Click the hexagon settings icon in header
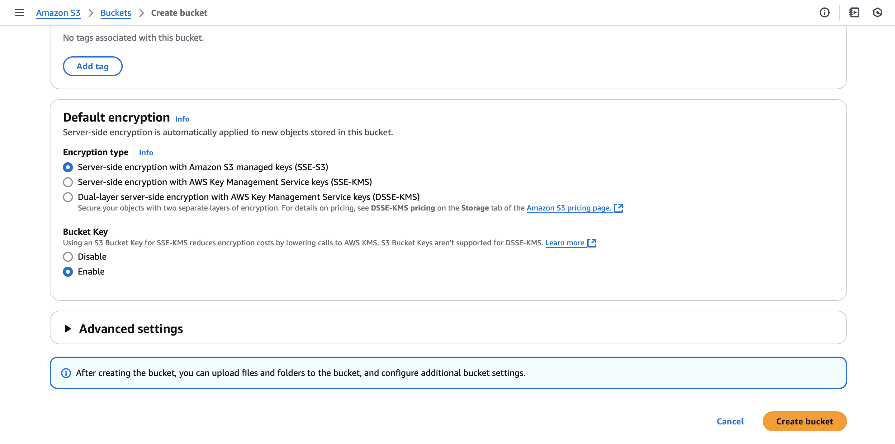This screenshot has width=895, height=444. click(x=877, y=13)
